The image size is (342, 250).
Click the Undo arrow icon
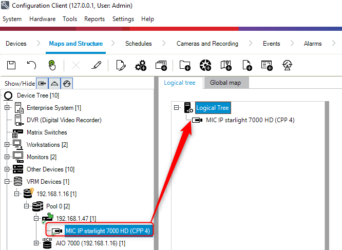tap(32, 65)
